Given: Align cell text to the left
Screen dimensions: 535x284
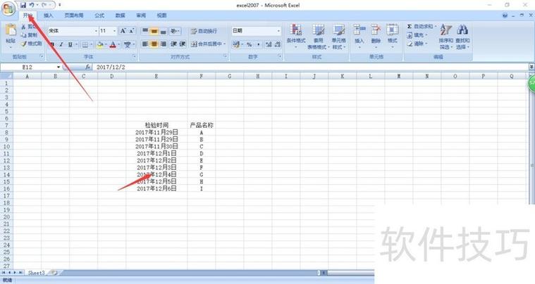Looking at the screenshot, I should [145, 44].
